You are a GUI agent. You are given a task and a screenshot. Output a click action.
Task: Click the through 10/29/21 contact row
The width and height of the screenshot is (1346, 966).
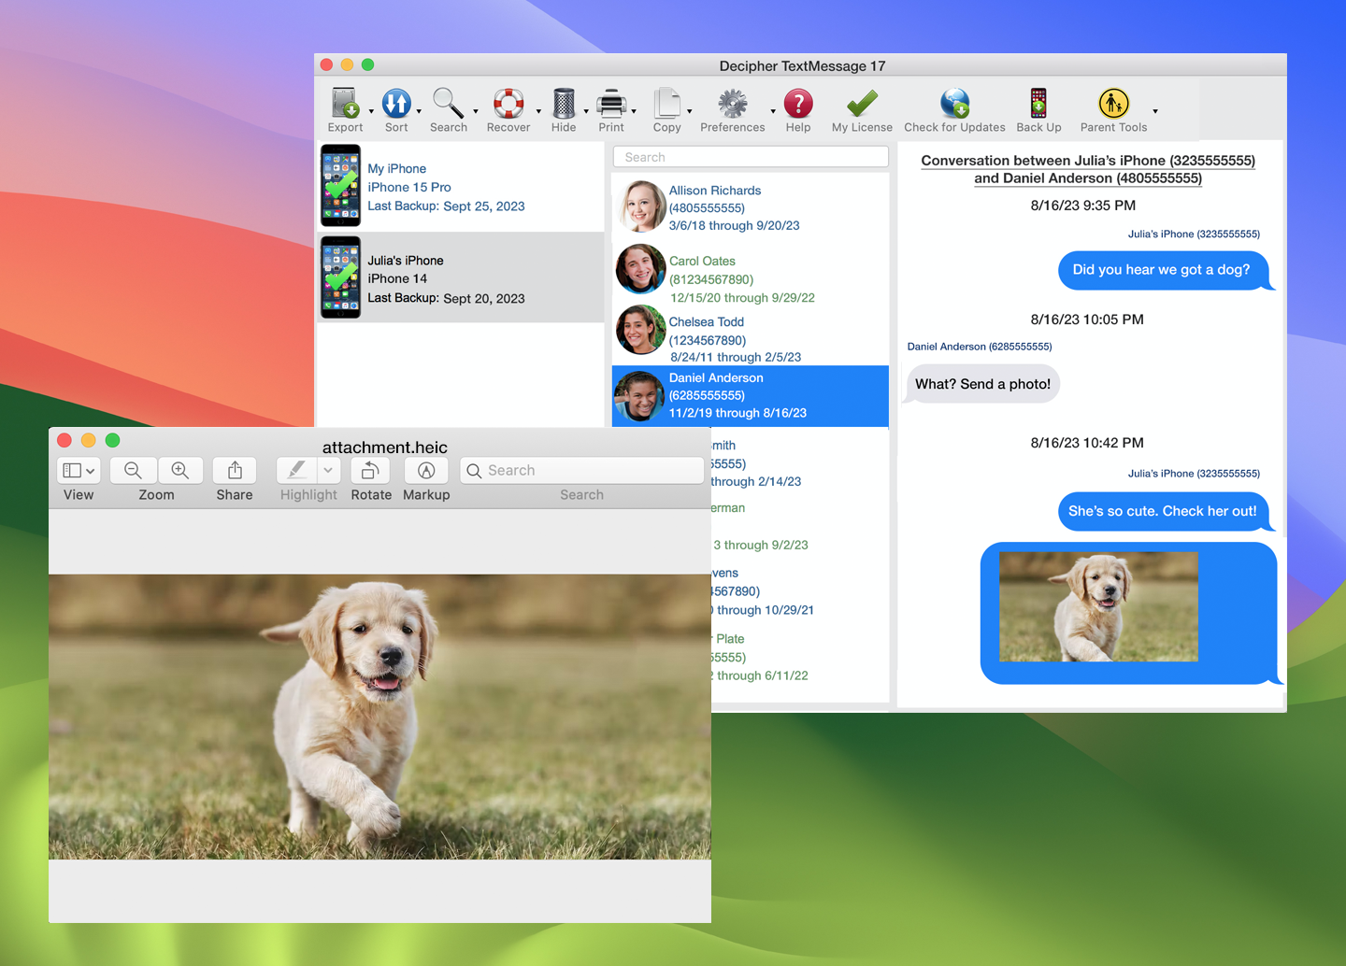pos(800,591)
